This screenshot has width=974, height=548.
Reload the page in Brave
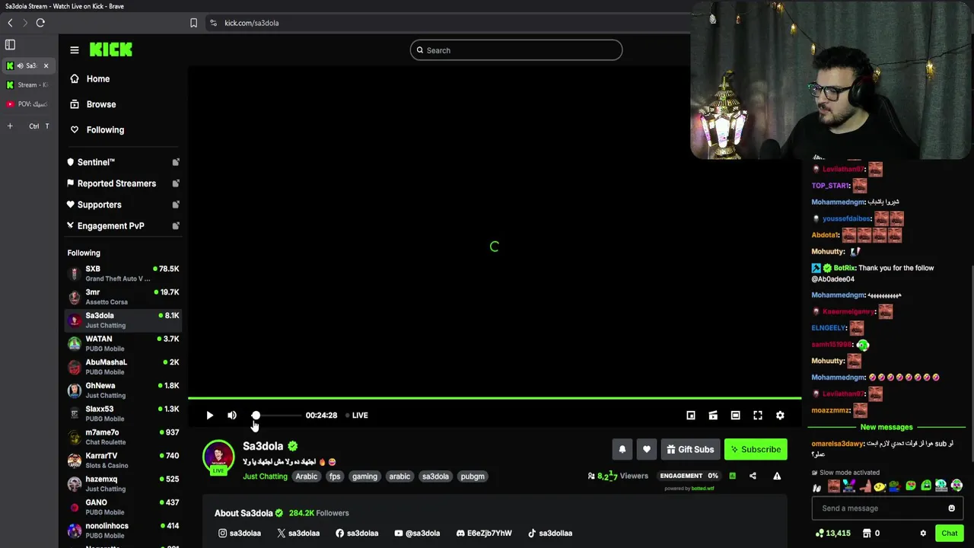(40, 23)
